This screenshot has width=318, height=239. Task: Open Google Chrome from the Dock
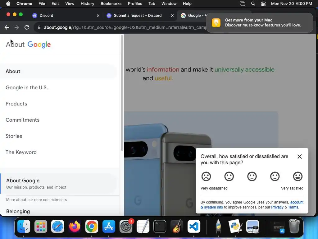pyautogui.click(x=92, y=227)
